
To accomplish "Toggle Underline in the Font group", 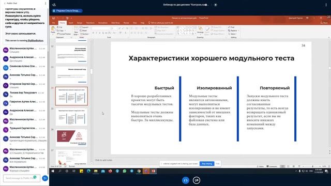I will [x=100, y=33].
